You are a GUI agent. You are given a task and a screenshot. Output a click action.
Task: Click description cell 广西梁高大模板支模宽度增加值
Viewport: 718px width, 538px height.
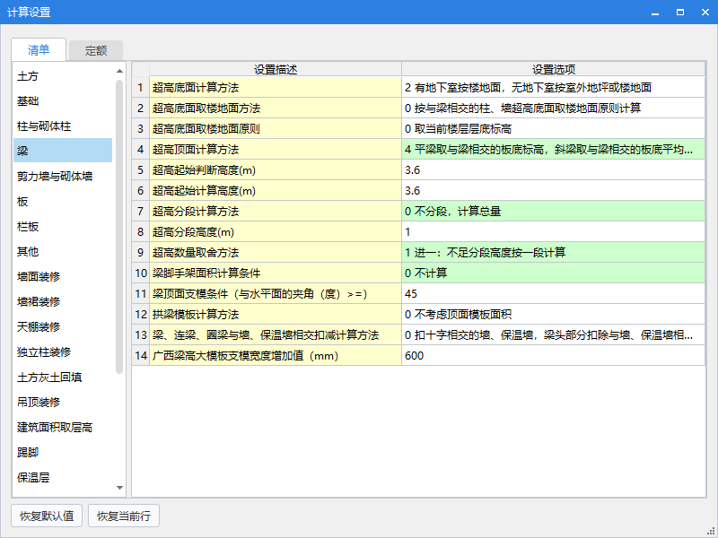coord(276,355)
